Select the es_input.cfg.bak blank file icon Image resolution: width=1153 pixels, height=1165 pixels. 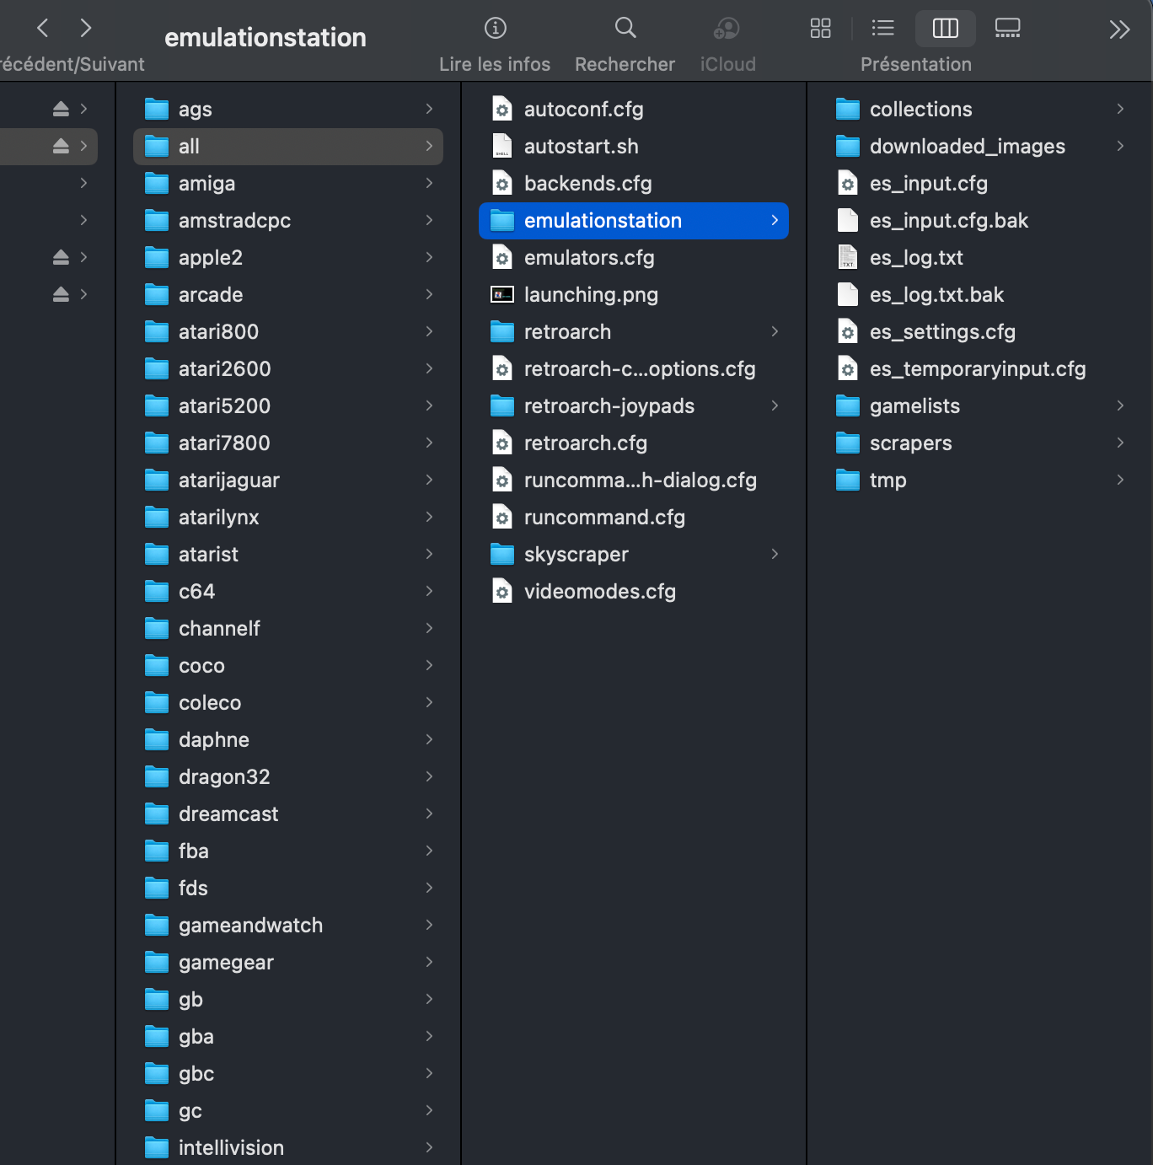(x=848, y=220)
